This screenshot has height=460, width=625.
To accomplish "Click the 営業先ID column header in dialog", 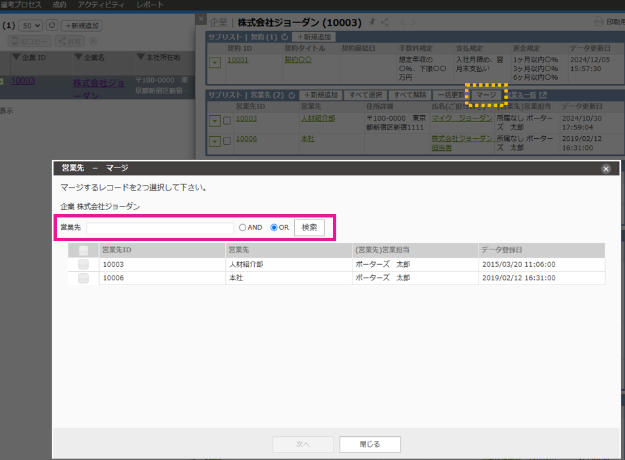I will pos(162,250).
